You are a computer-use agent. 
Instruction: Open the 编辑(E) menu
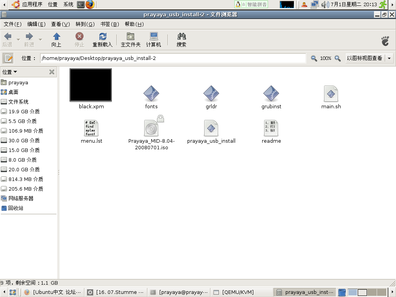(x=36, y=24)
